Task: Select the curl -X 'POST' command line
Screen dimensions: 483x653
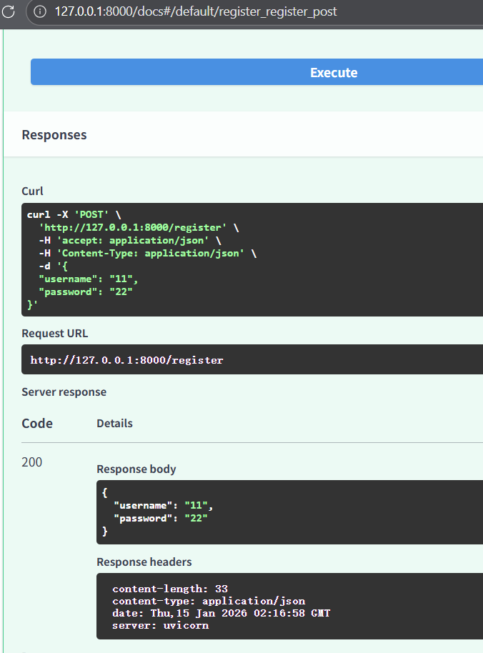Action: pyautogui.click(x=74, y=214)
